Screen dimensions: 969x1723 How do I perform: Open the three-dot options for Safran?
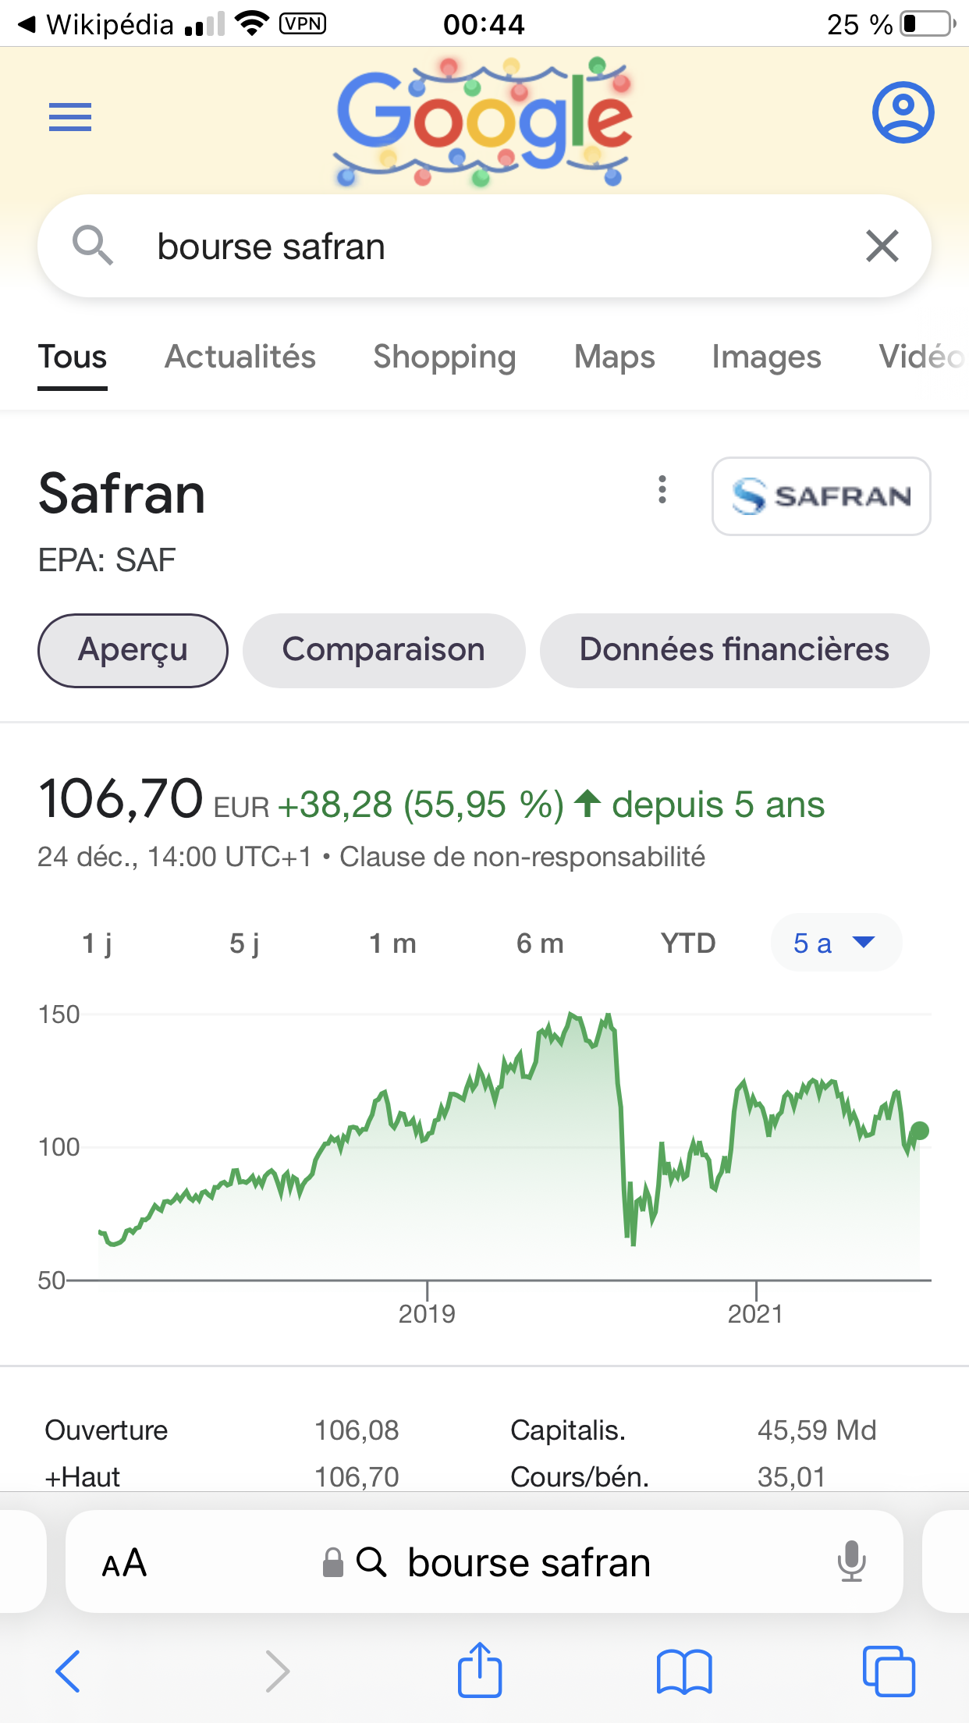662,490
